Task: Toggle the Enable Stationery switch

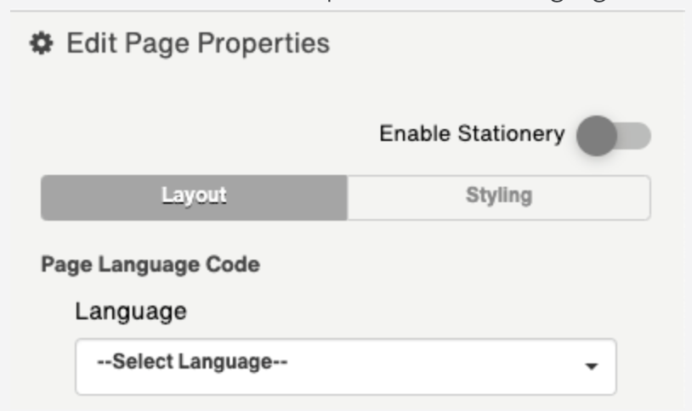Action: [x=613, y=135]
